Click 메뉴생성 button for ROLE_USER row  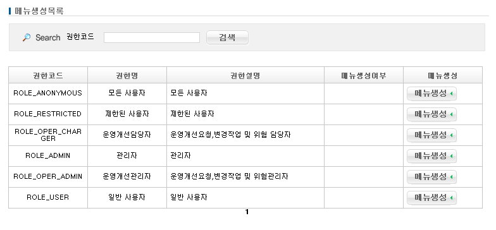point(431,198)
